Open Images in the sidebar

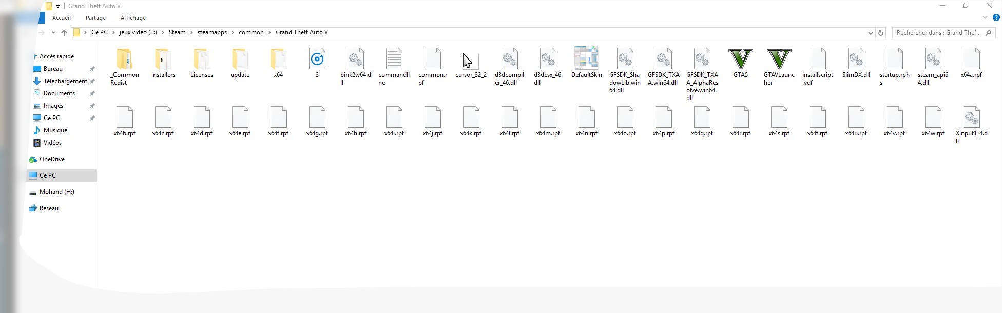(x=53, y=106)
